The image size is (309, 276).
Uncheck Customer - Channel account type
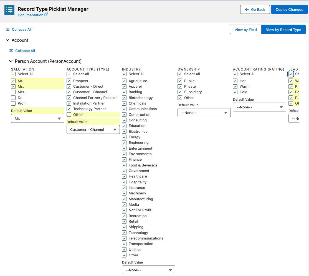[x=69, y=92]
